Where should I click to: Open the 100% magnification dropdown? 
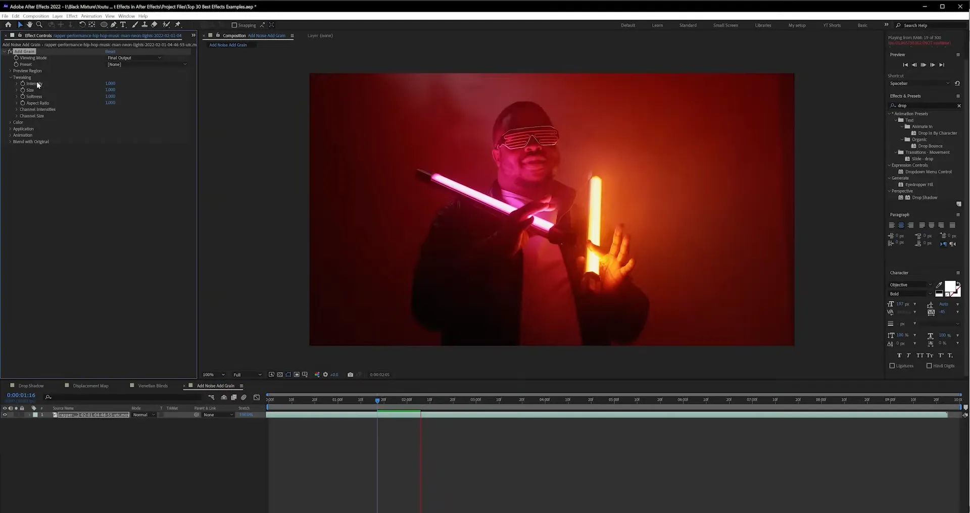(213, 375)
